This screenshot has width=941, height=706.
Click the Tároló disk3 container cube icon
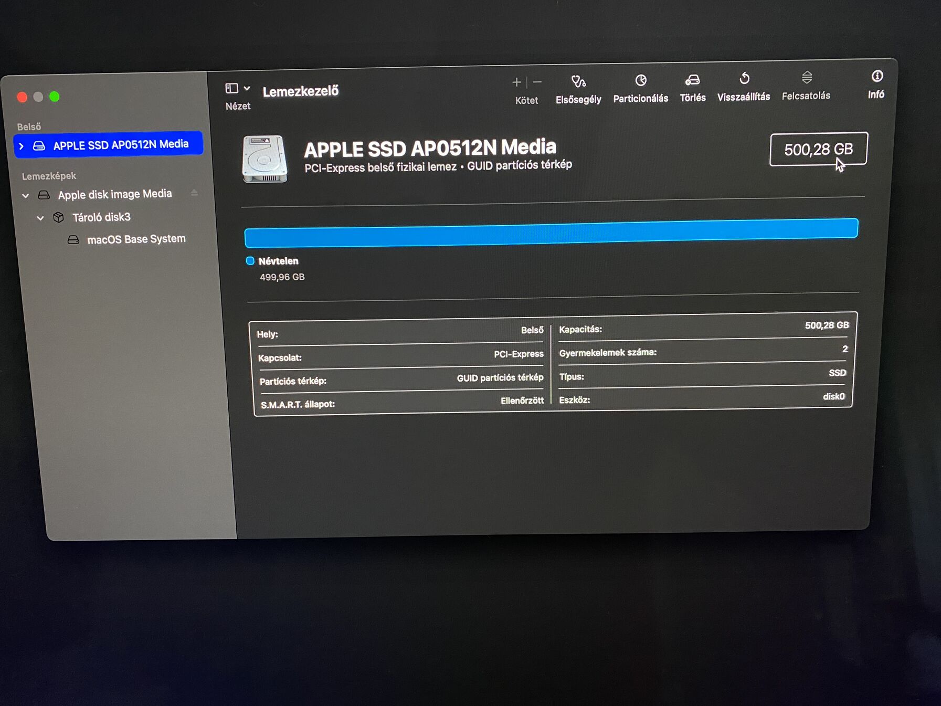[x=58, y=217]
